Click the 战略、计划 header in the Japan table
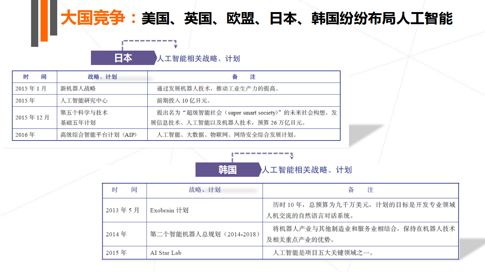Screen dimensions: 485x272 (102, 77)
